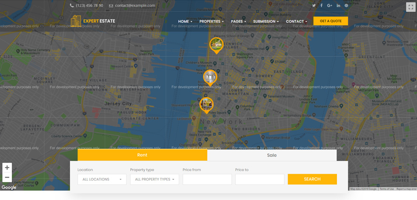The image size is (417, 200).
Task: Zoom in the map with plus button
Action: click(x=7, y=168)
